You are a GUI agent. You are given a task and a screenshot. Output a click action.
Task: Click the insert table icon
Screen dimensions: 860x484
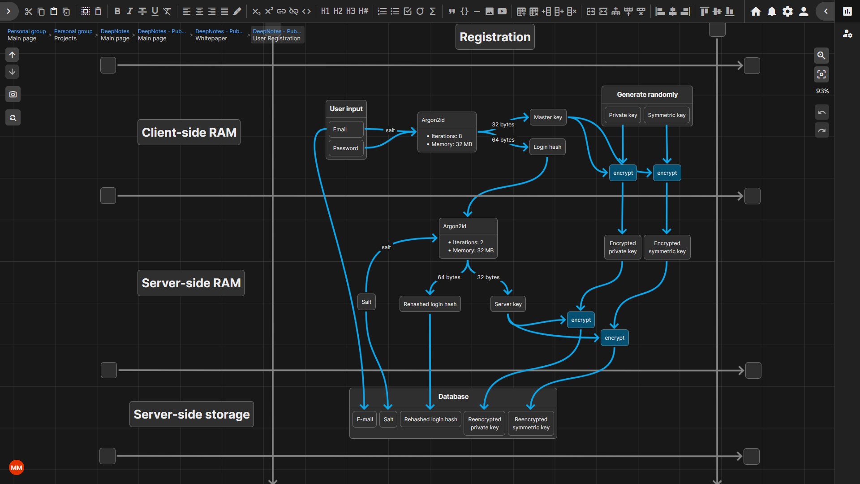click(521, 11)
